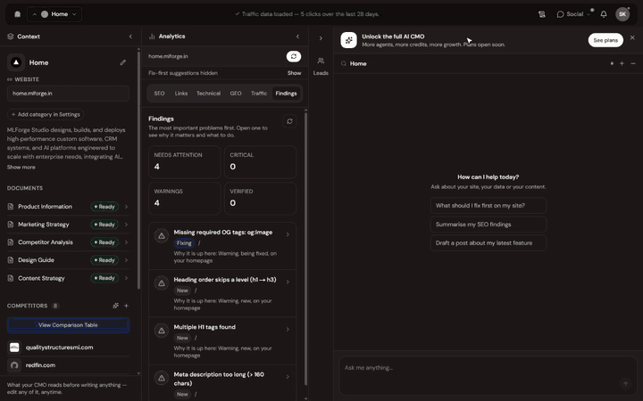Open the notifications bell
643x401 pixels.
604,14
